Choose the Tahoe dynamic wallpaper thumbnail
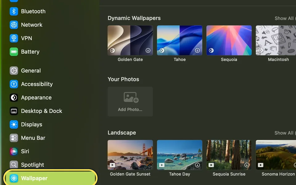 (x=179, y=40)
